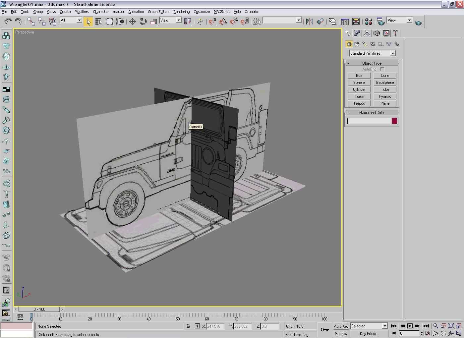Click the Teapot primitive button
This screenshot has width=464, height=338.
[359, 103]
